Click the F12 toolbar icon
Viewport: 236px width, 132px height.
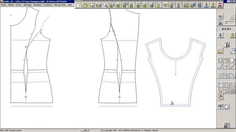(193, 5)
